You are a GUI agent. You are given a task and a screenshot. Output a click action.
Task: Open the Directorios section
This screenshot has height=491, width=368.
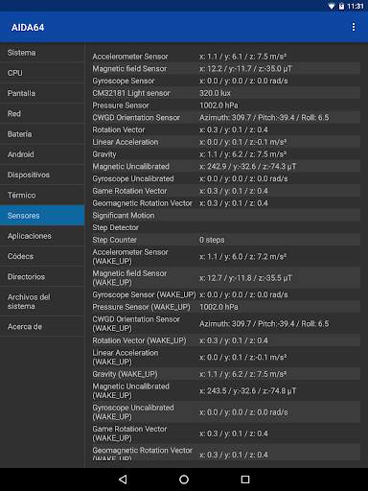[x=42, y=277]
